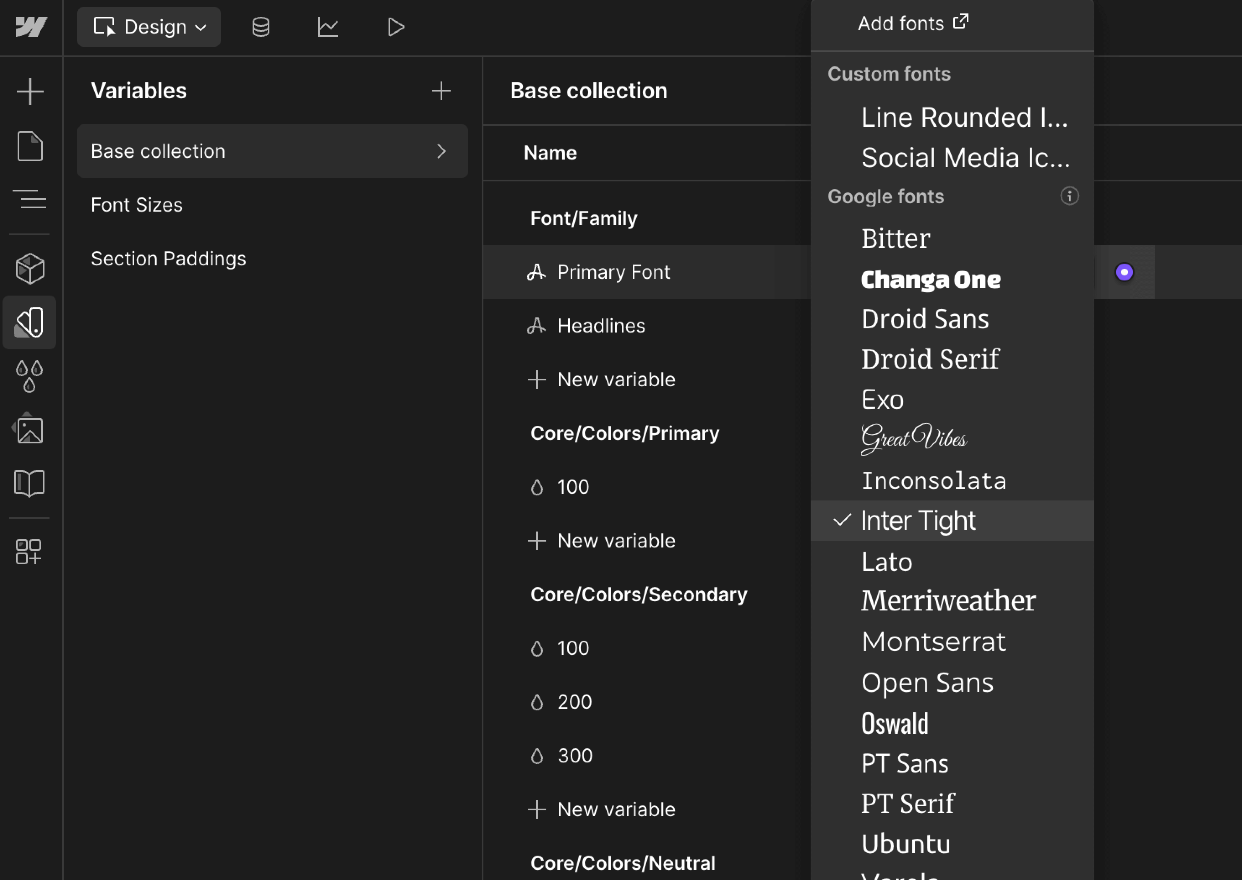Open the Apps grid icon
Screen dimensions: 1242x880
click(29, 552)
